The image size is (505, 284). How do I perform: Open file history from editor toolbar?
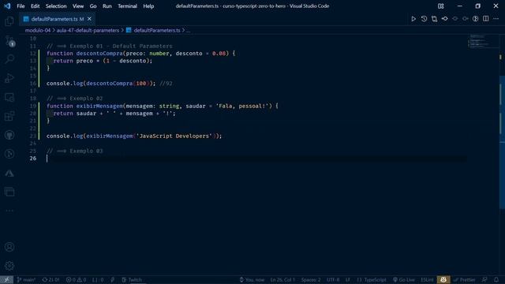coord(424,19)
